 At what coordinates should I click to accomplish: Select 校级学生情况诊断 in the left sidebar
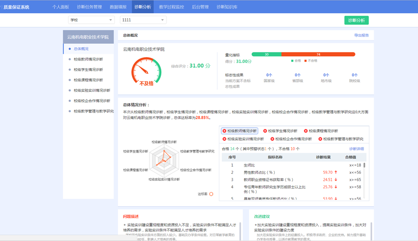pos(88,70)
